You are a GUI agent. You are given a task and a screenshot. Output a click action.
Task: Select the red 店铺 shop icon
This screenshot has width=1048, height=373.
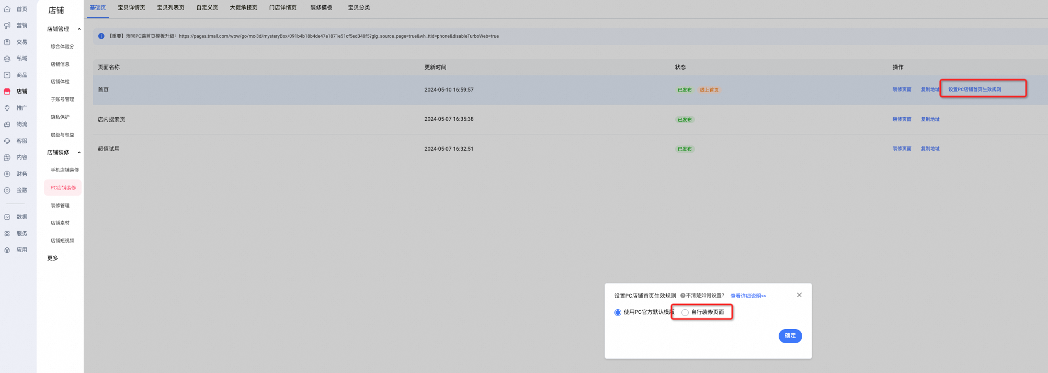[x=7, y=92]
